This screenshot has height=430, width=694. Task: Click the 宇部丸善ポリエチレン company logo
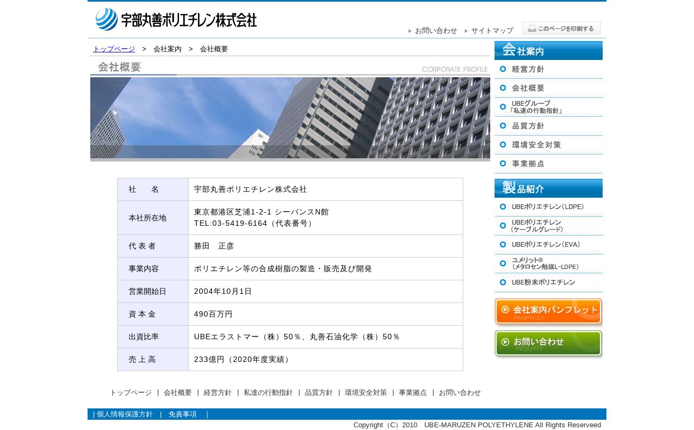pyautogui.click(x=176, y=19)
